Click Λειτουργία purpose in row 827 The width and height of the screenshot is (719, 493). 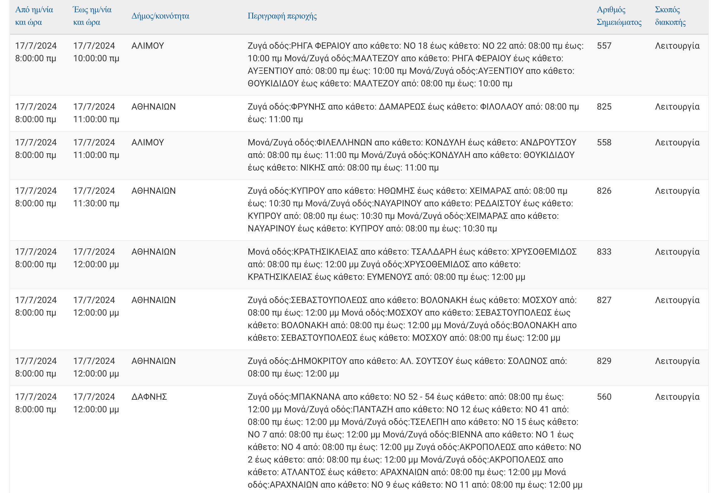677,300
